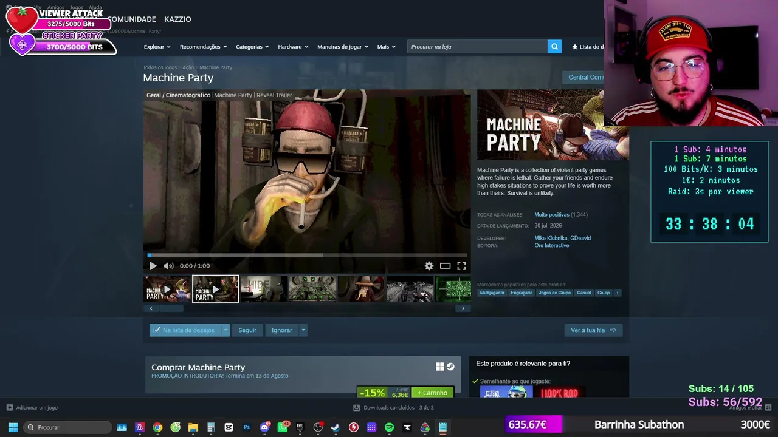This screenshot has height=437, width=778.
Task: Mute the trailer volume
Action: pyautogui.click(x=168, y=266)
